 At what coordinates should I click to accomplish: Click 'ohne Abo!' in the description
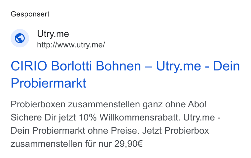pyautogui.click(x=186, y=104)
